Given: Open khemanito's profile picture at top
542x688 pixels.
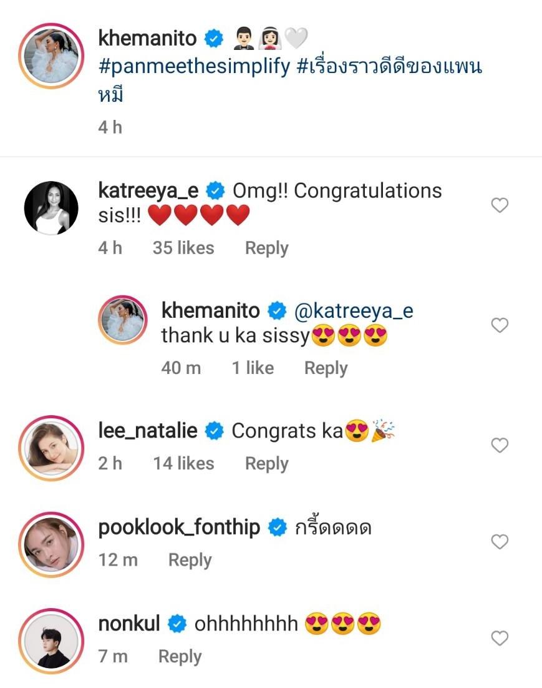Looking at the screenshot, I should pyautogui.click(x=51, y=56).
